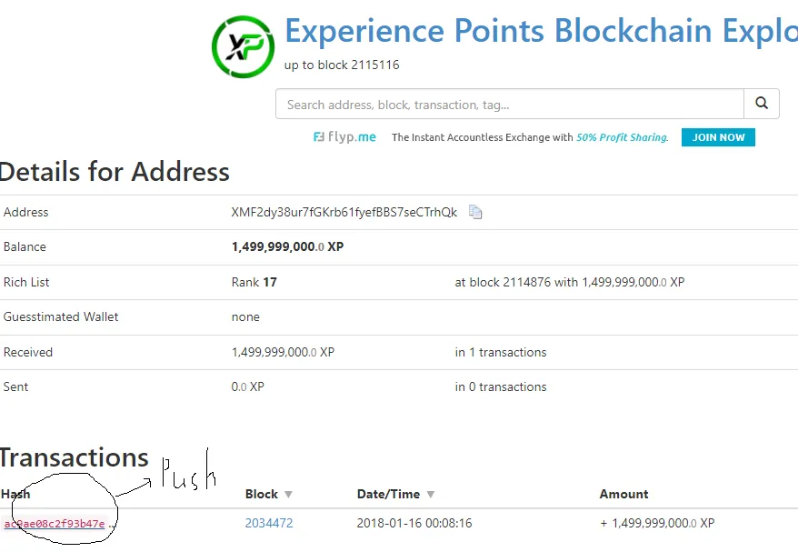Image resolution: width=798 pixels, height=552 pixels.
Task: Click the magnifying glass search button
Action: (762, 104)
